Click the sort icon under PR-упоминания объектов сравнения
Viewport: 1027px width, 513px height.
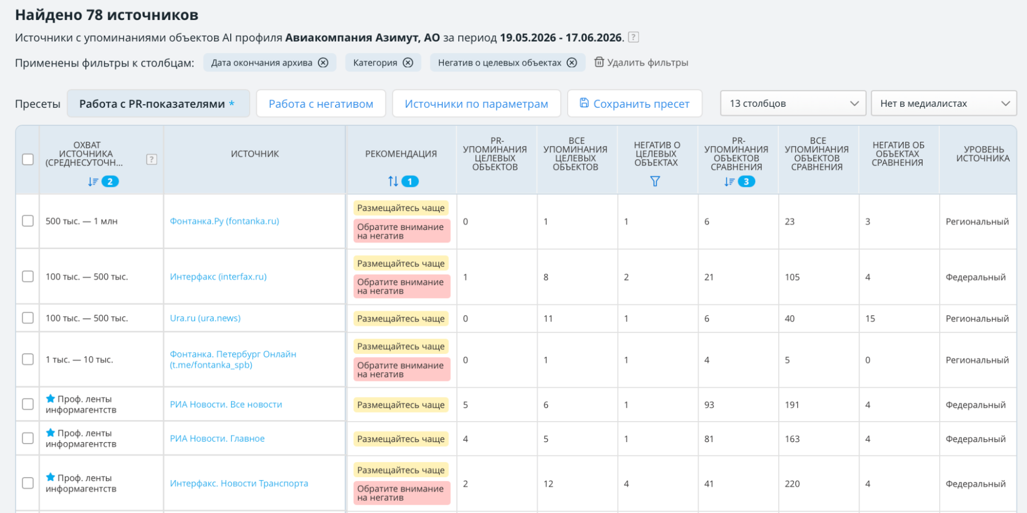(730, 181)
